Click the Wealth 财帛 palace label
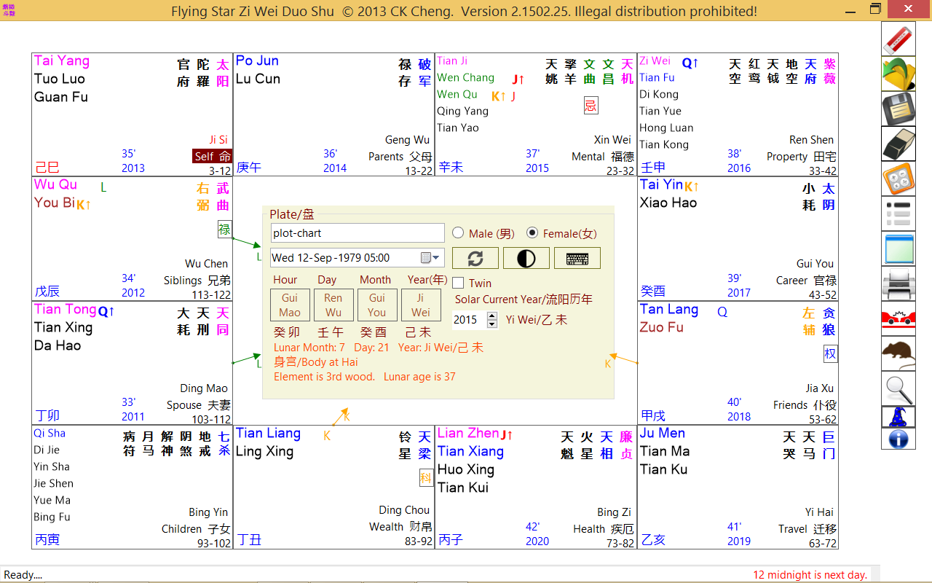This screenshot has width=932, height=583. click(400, 526)
